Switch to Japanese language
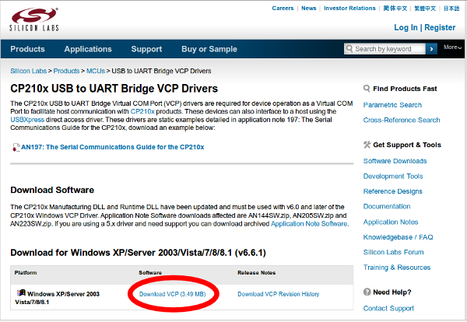This screenshot has height=322, width=467. click(x=451, y=9)
